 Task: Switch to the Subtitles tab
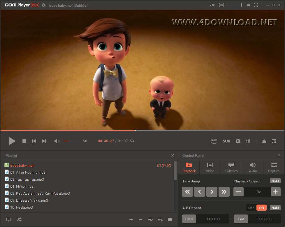231,167
